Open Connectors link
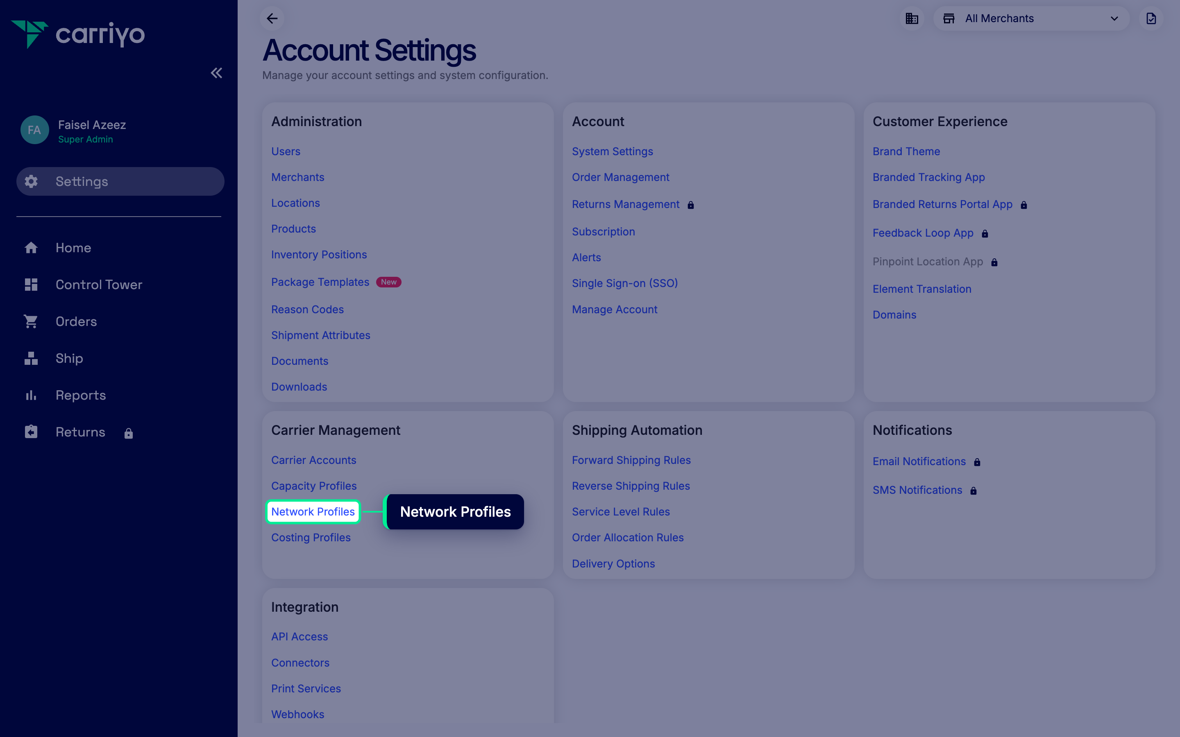This screenshot has height=737, width=1180. 300,662
